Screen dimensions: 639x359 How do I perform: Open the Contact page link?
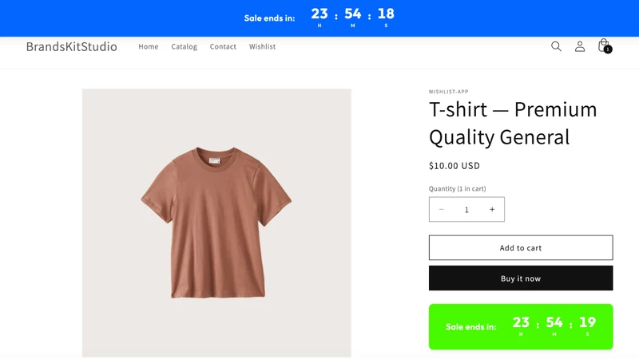(223, 46)
